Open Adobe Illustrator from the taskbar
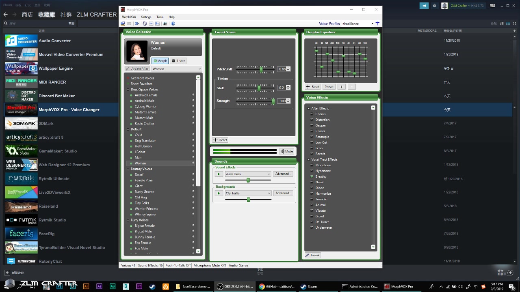520x292 pixels. pos(86,286)
